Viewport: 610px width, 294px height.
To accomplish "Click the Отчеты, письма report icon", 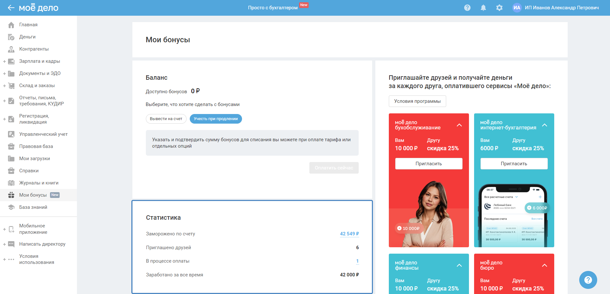I will (x=11, y=101).
